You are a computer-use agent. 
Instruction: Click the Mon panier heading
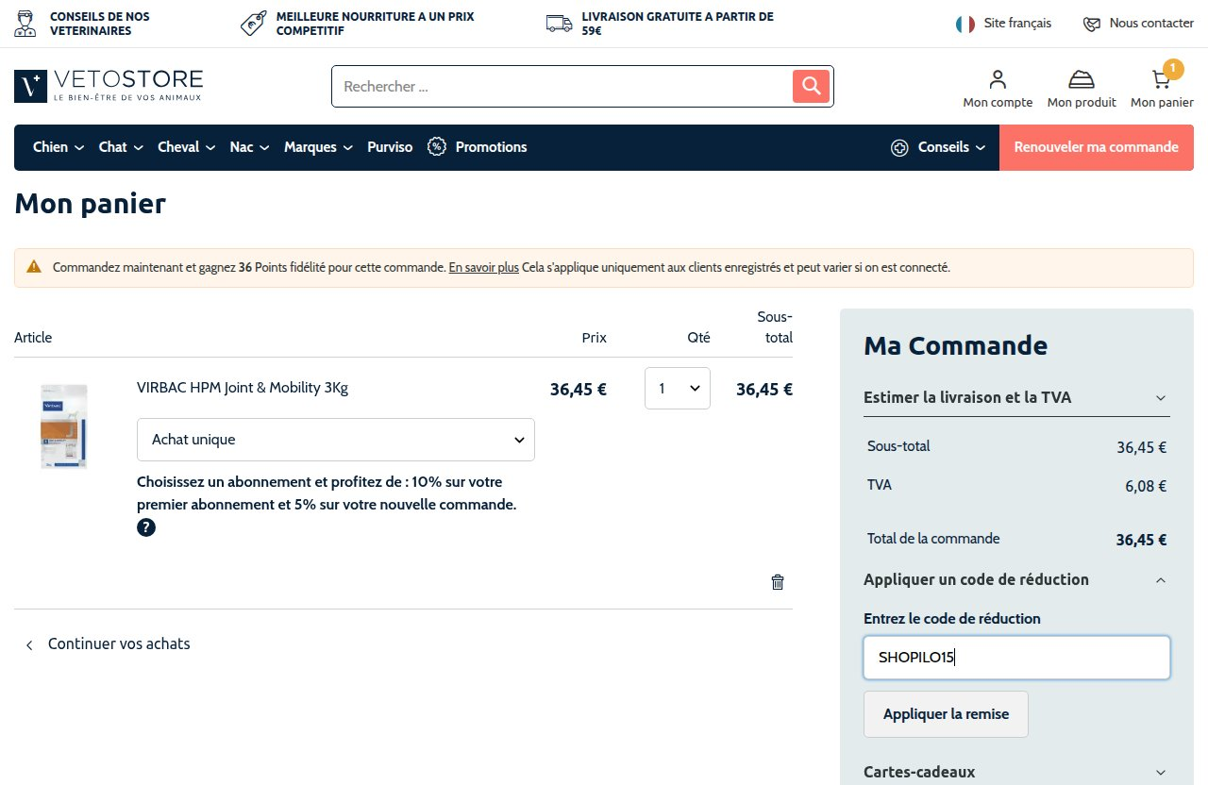[90, 203]
